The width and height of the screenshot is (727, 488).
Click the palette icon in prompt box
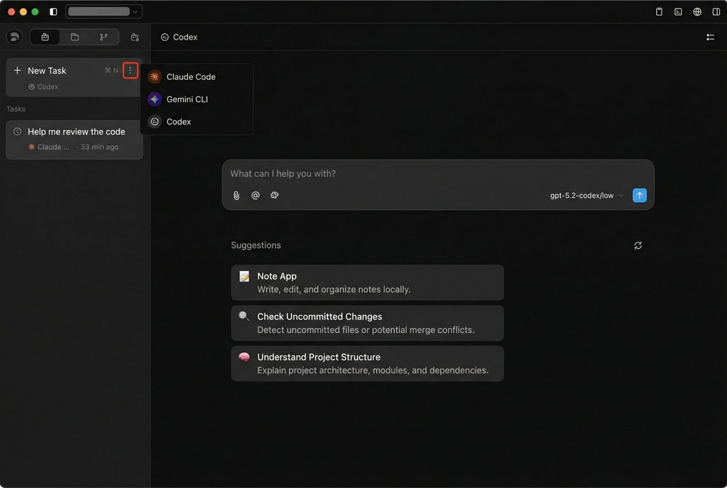tap(274, 196)
